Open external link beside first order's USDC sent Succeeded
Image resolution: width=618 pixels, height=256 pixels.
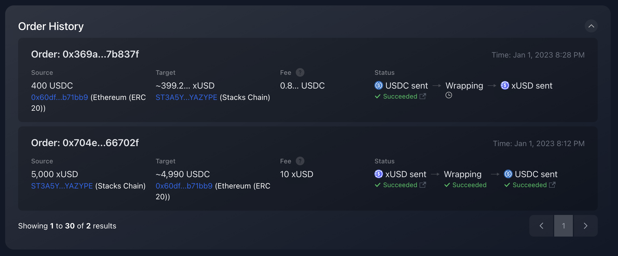[x=423, y=96]
